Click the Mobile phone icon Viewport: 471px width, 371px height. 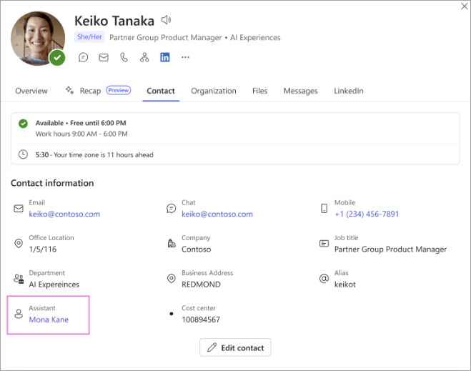point(324,208)
